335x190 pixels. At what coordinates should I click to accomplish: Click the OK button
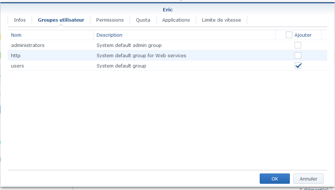(x=274, y=179)
